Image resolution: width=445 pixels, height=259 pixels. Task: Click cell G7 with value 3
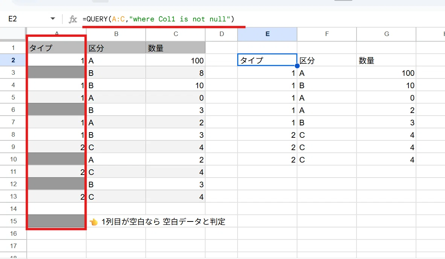click(x=387, y=122)
